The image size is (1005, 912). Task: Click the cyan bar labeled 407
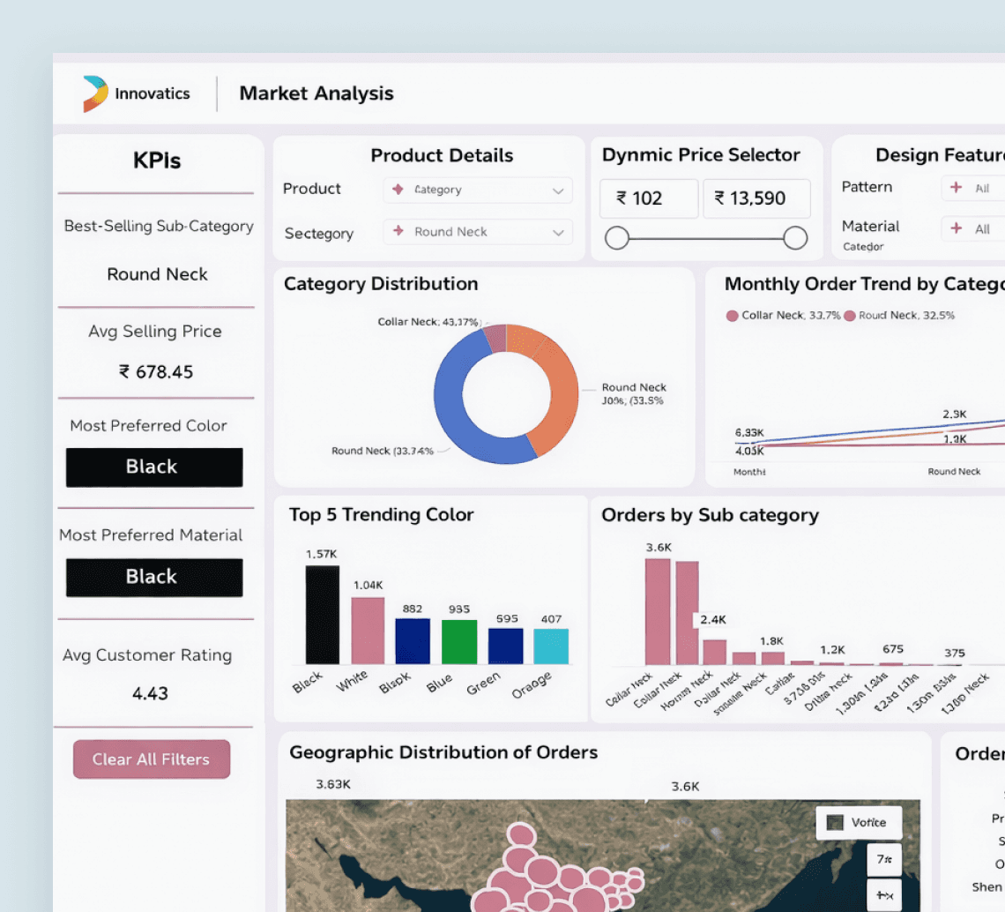click(551, 647)
